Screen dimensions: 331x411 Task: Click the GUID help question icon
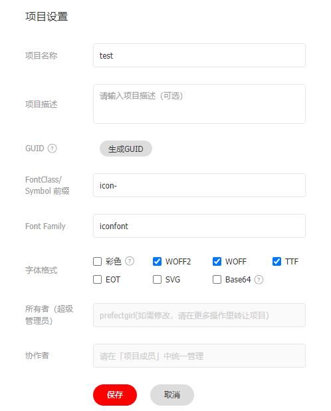52,149
